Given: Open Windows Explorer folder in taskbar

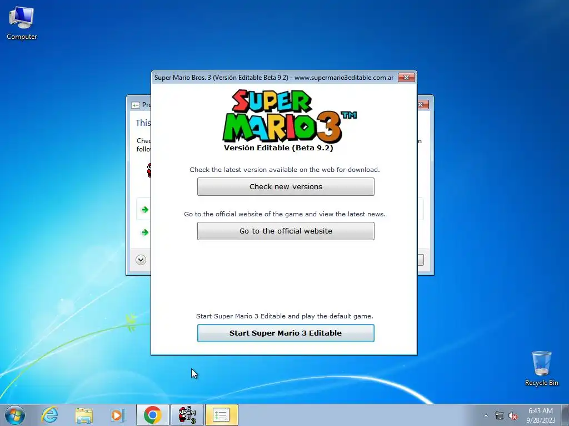Looking at the screenshot, I should (84, 415).
